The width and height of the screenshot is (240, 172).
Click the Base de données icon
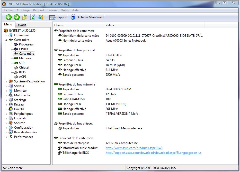tap(11, 132)
